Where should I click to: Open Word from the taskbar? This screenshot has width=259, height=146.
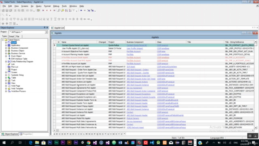point(120,142)
